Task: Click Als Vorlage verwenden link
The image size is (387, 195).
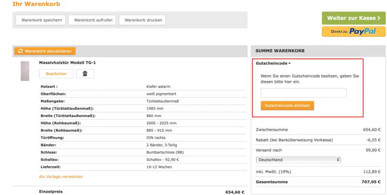Action: (x=61, y=177)
